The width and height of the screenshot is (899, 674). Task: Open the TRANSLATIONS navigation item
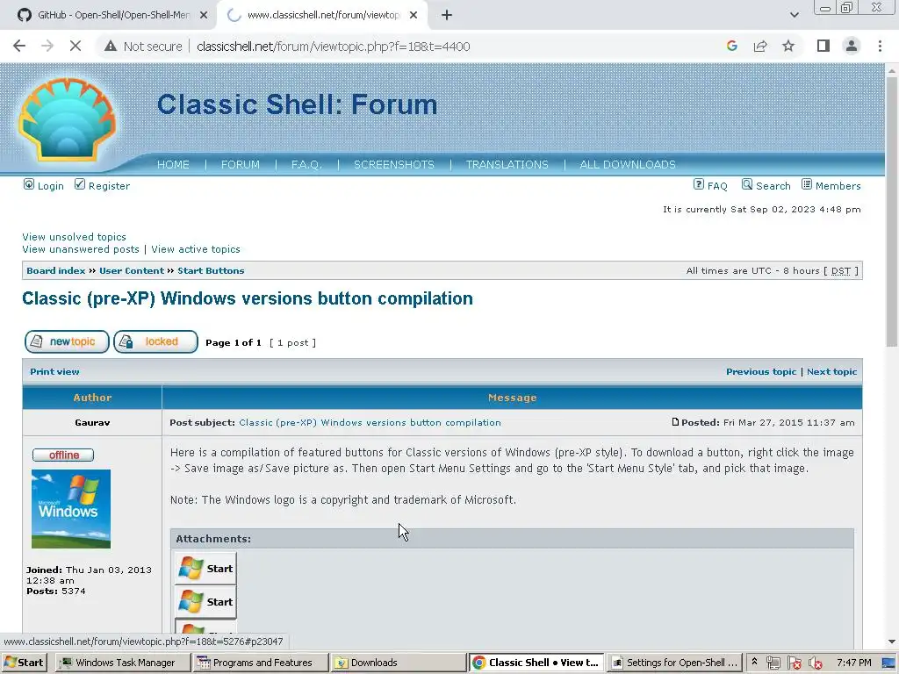pyautogui.click(x=507, y=164)
